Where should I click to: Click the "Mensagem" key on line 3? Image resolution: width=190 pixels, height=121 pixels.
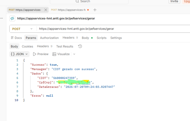[39, 69]
